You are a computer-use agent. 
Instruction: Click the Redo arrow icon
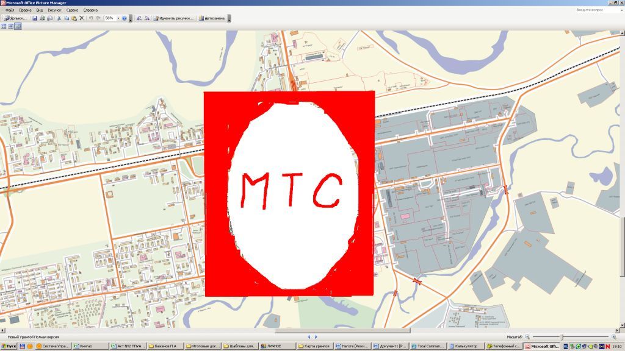click(98, 18)
